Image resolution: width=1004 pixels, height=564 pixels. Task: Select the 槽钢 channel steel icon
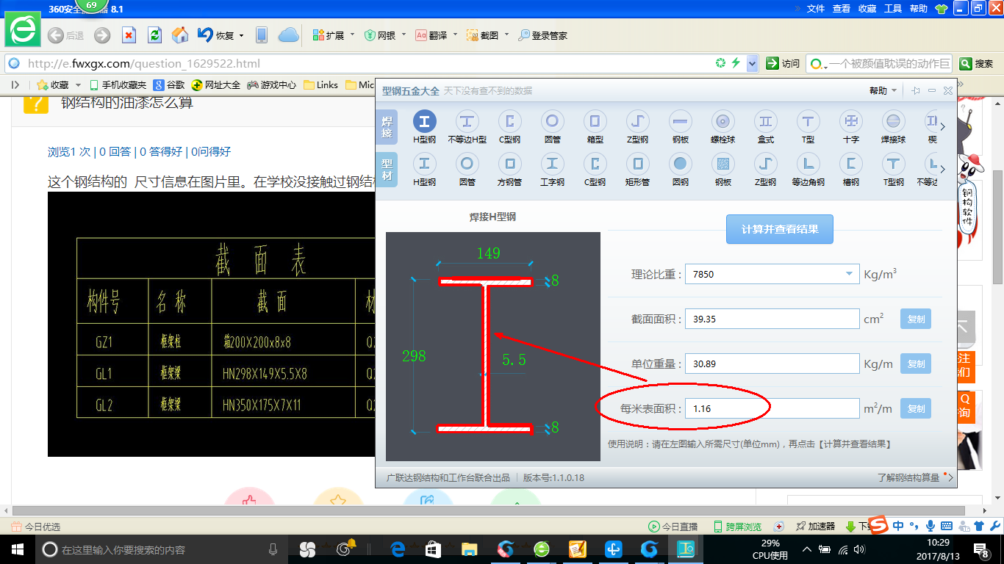[850, 169]
